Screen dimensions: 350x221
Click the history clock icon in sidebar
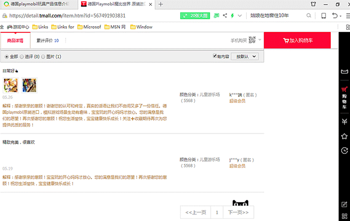point(344,151)
